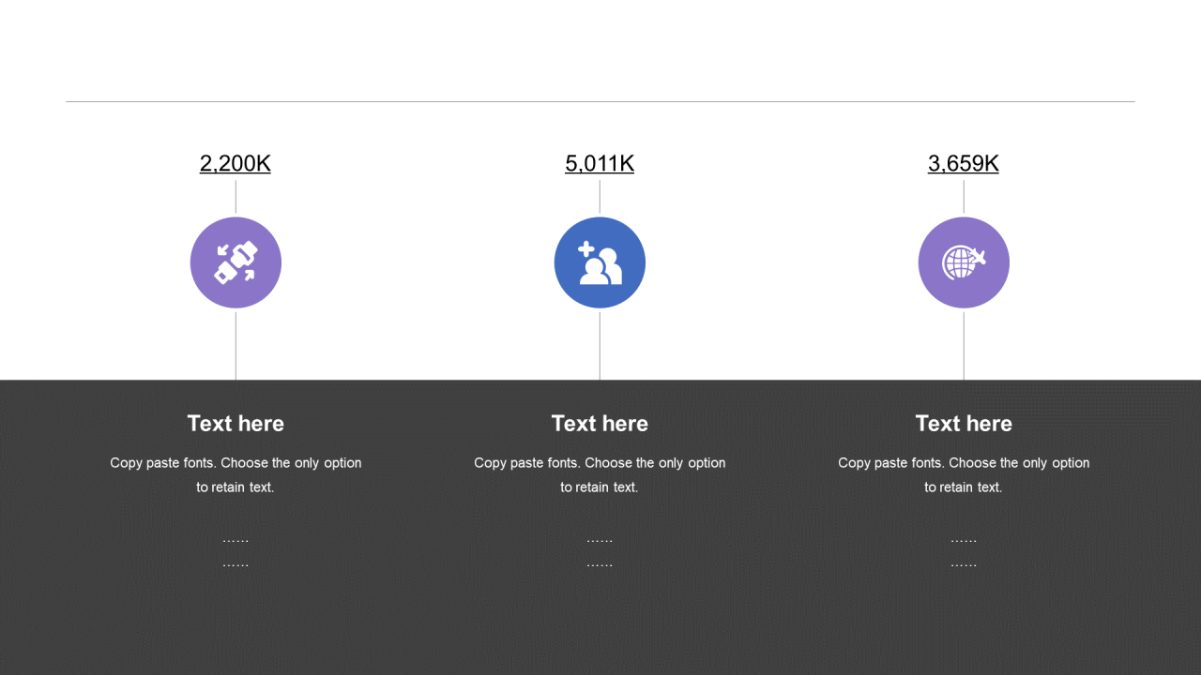Select the middle 'Text here' heading

[600, 424]
